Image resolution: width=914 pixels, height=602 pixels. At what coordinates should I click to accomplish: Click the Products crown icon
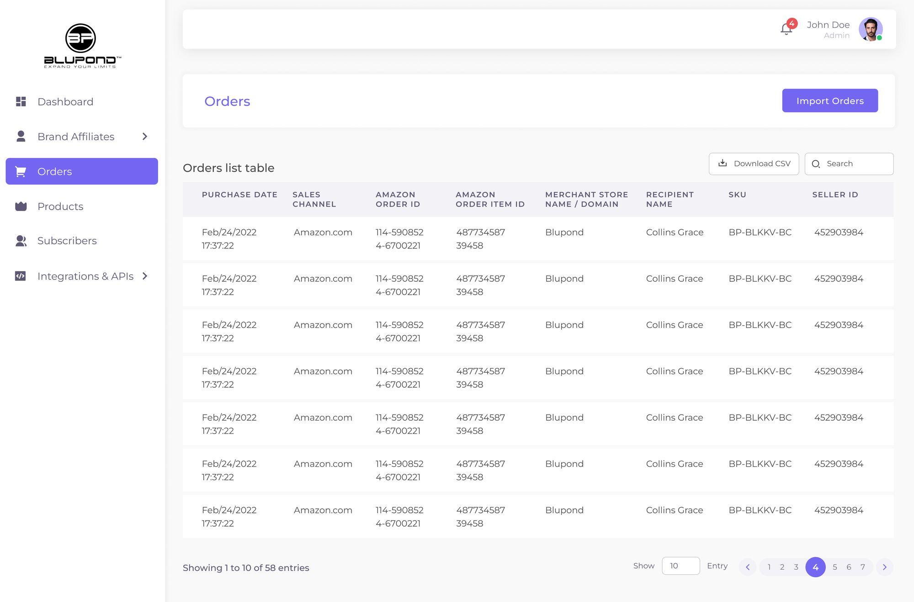coord(21,206)
